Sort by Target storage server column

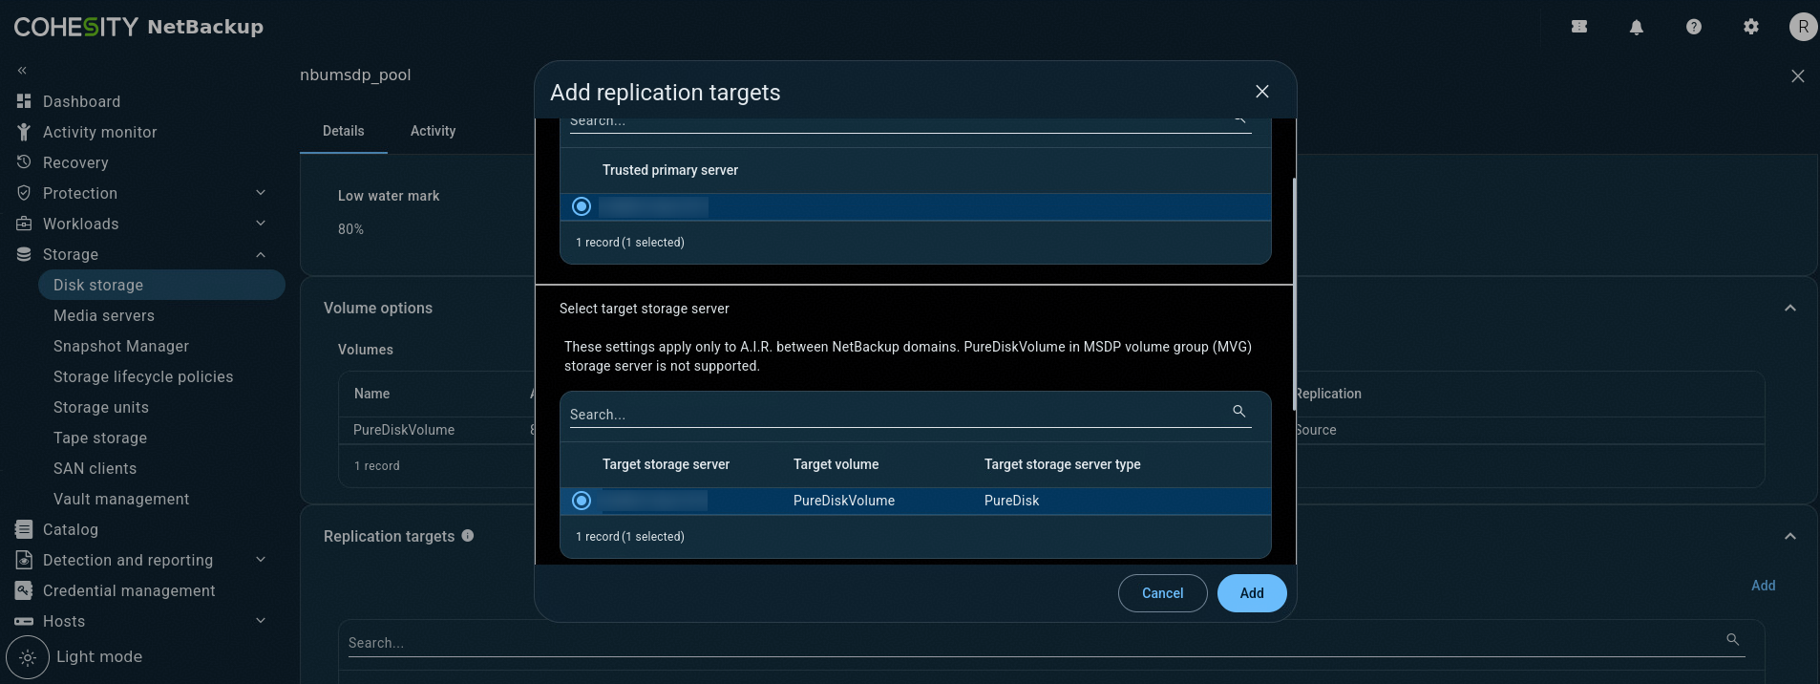point(666,464)
